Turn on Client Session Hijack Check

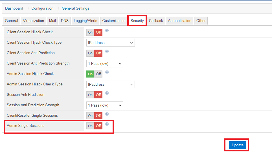pyautogui.click(x=90, y=32)
